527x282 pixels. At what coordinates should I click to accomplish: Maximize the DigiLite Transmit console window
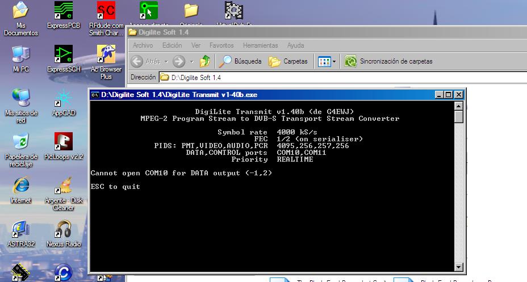[x=449, y=95]
